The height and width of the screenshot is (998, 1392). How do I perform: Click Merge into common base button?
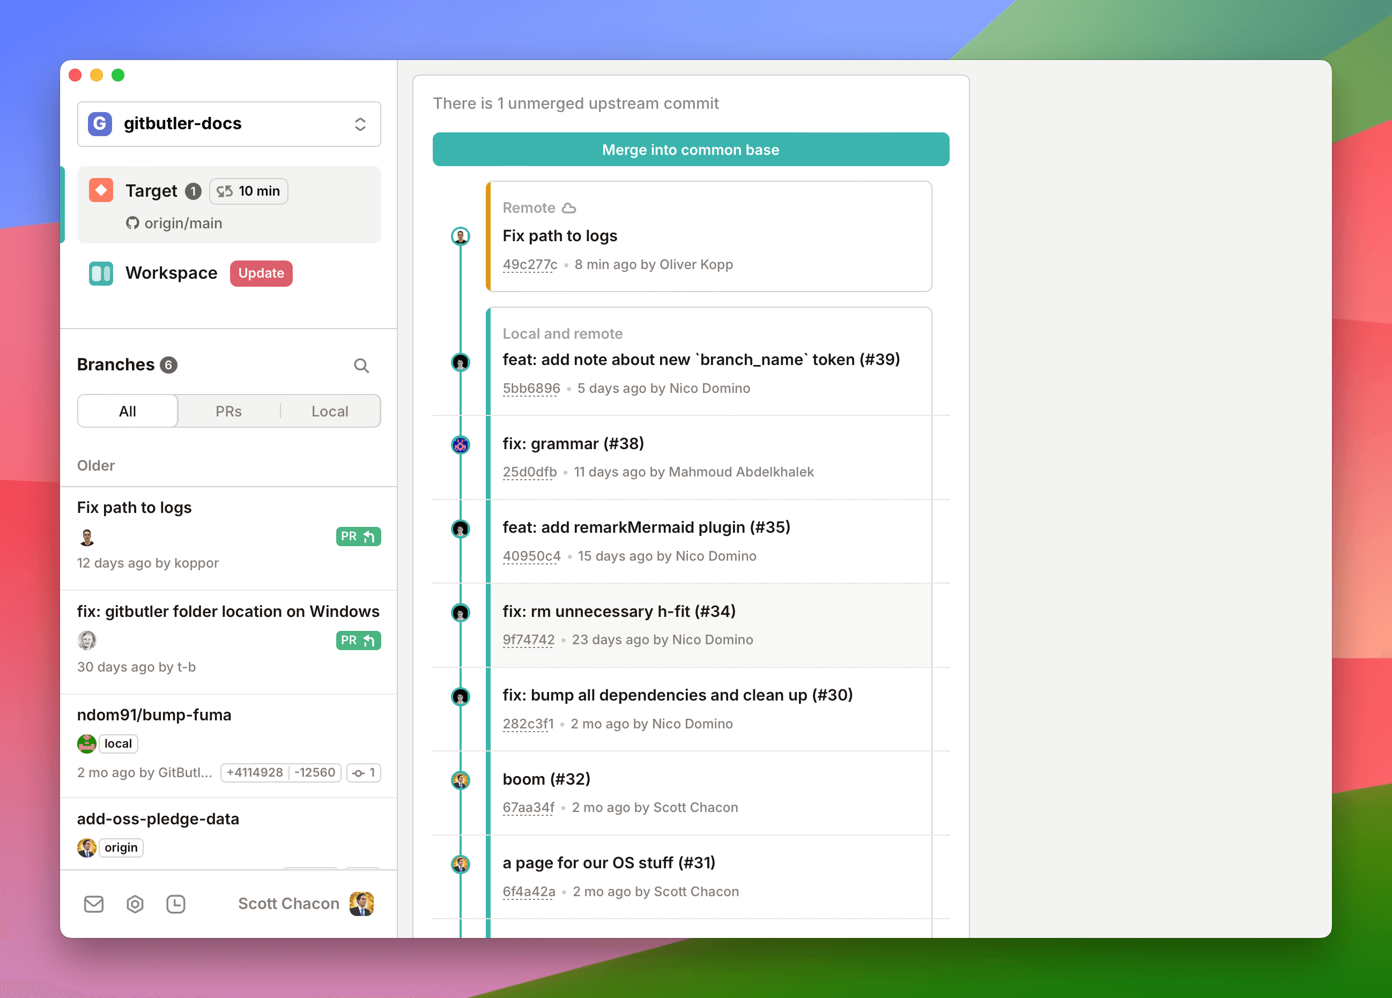[691, 150]
